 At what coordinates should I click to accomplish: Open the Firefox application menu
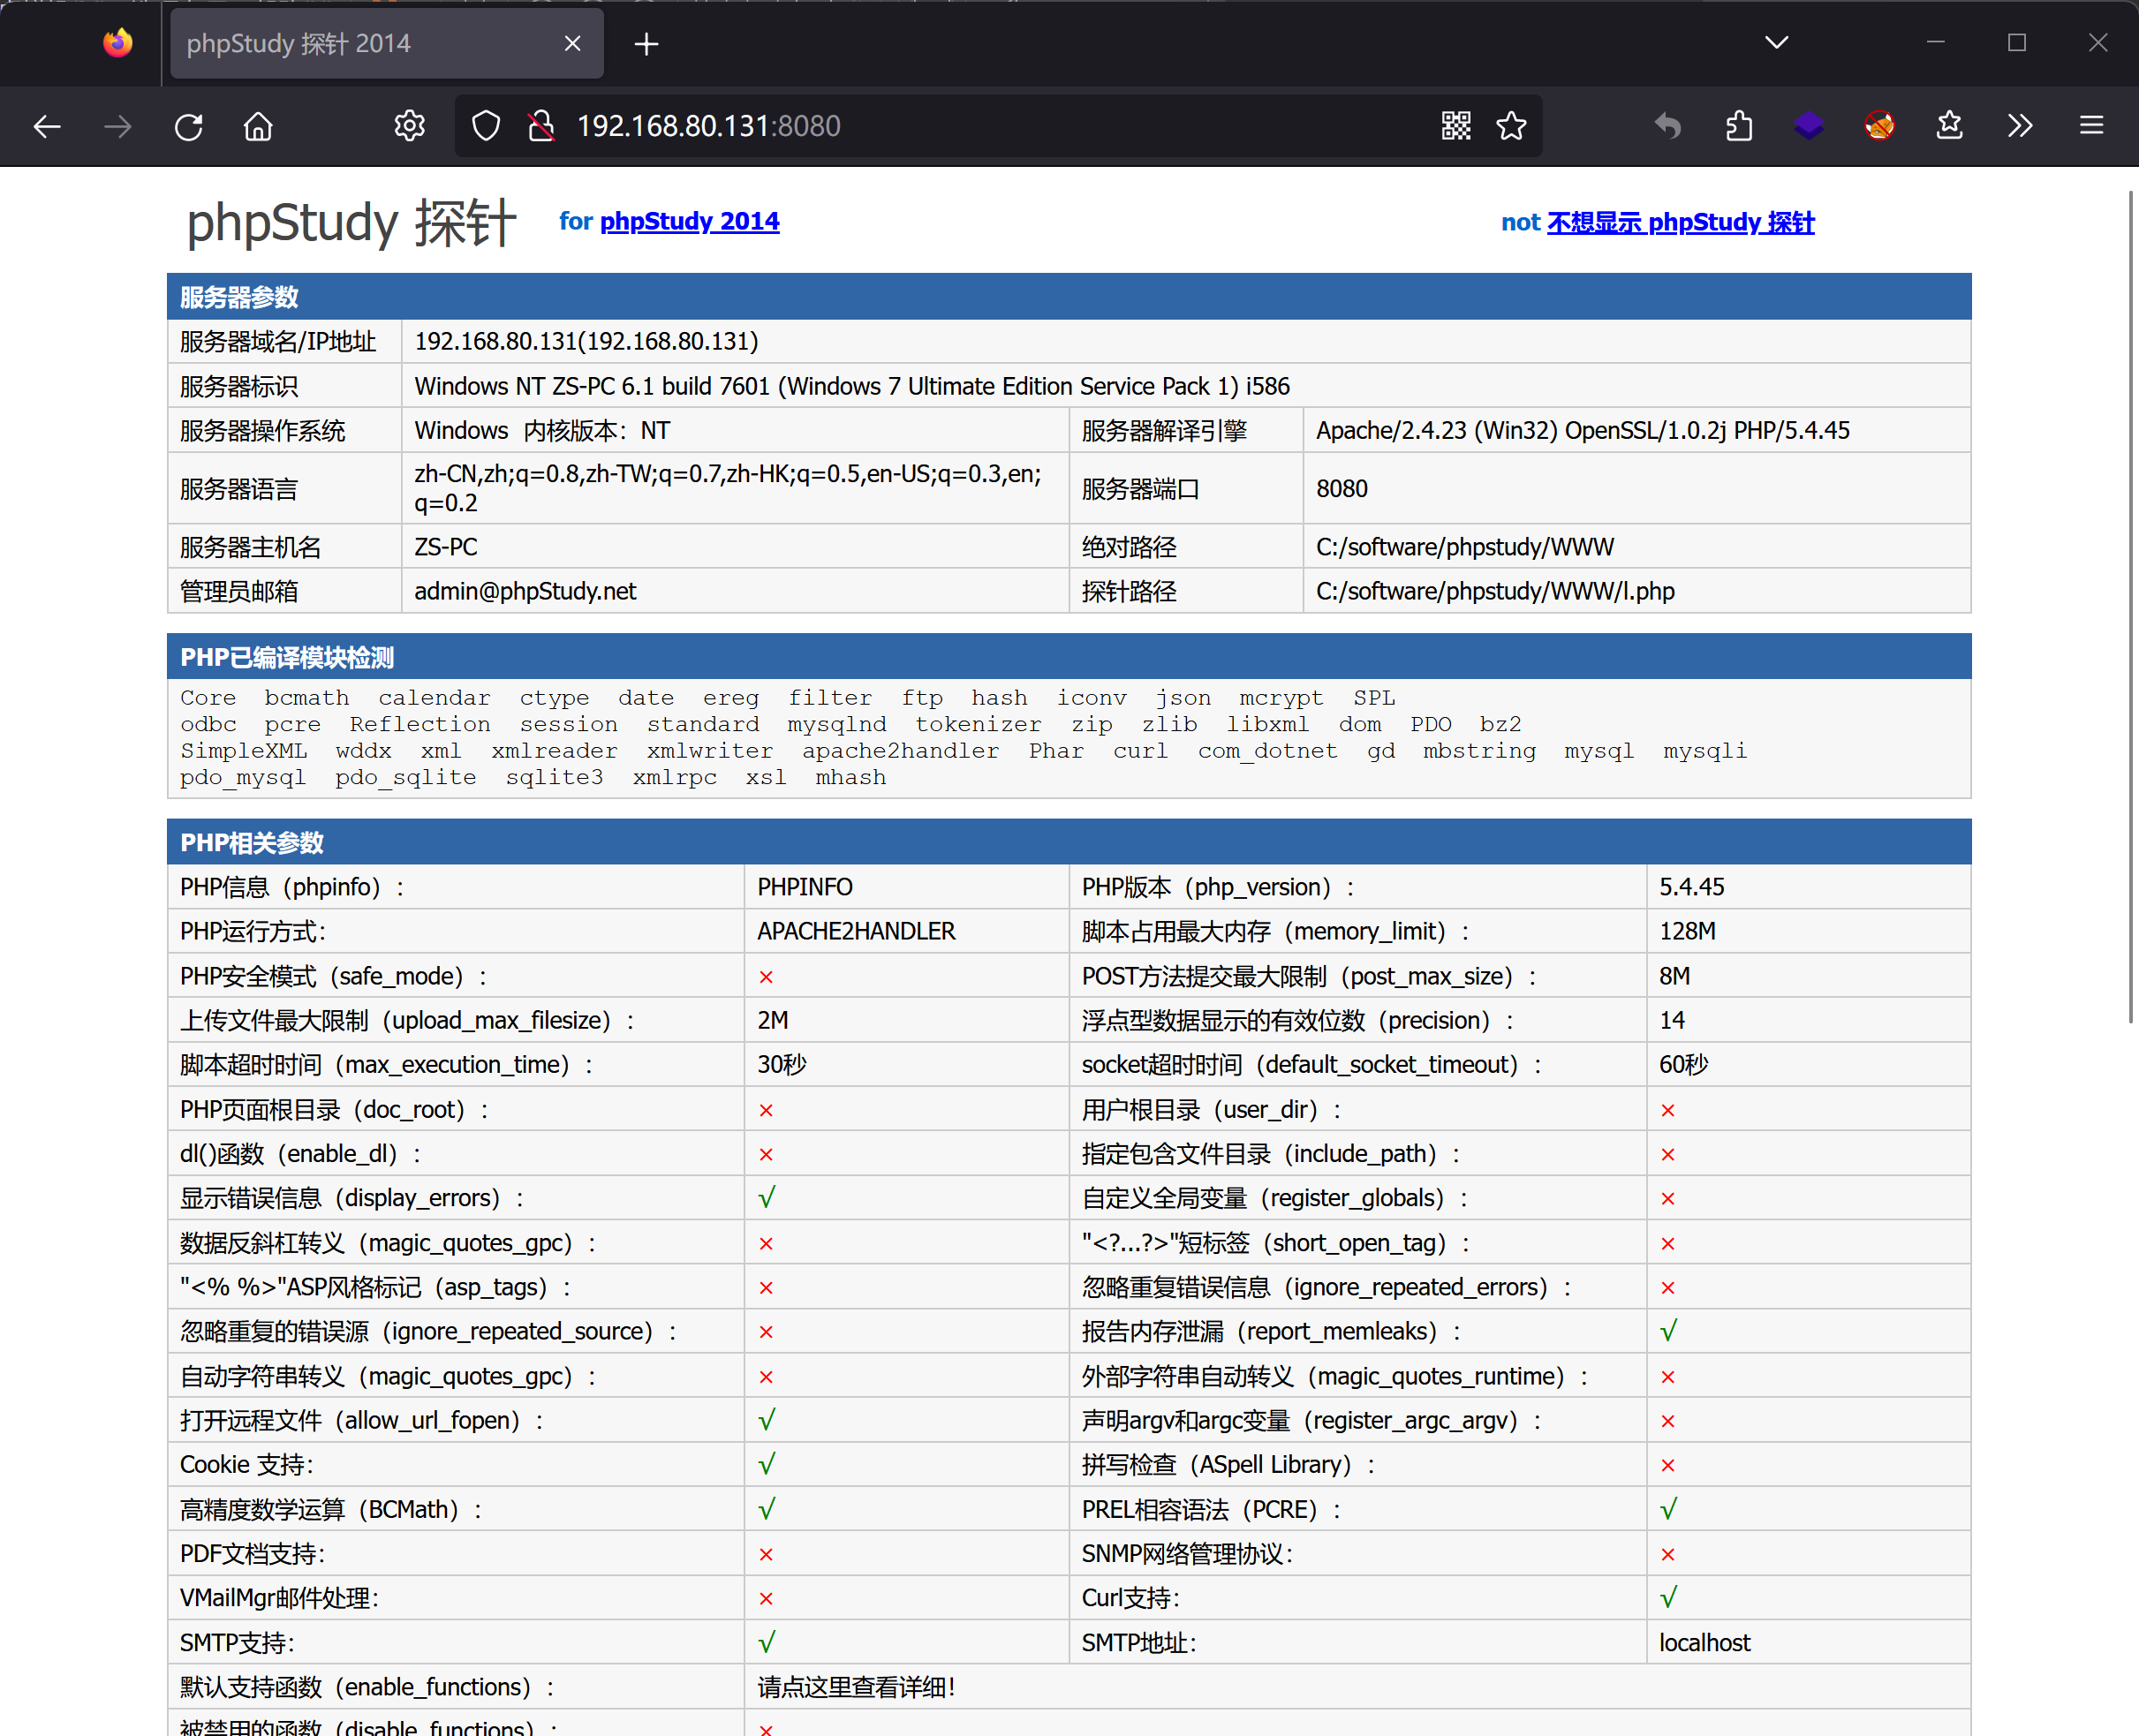pos(2091,126)
